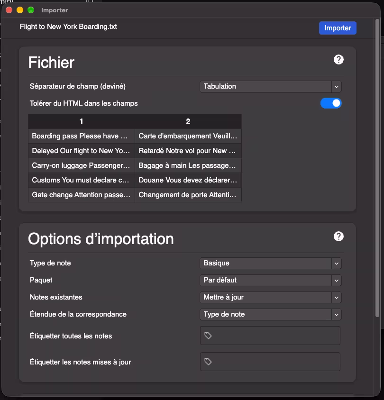This screenshot has height=400, width=384.
Task: Click tag icon in Étiqueter les notes mises à jour
Action: (208, 362)
